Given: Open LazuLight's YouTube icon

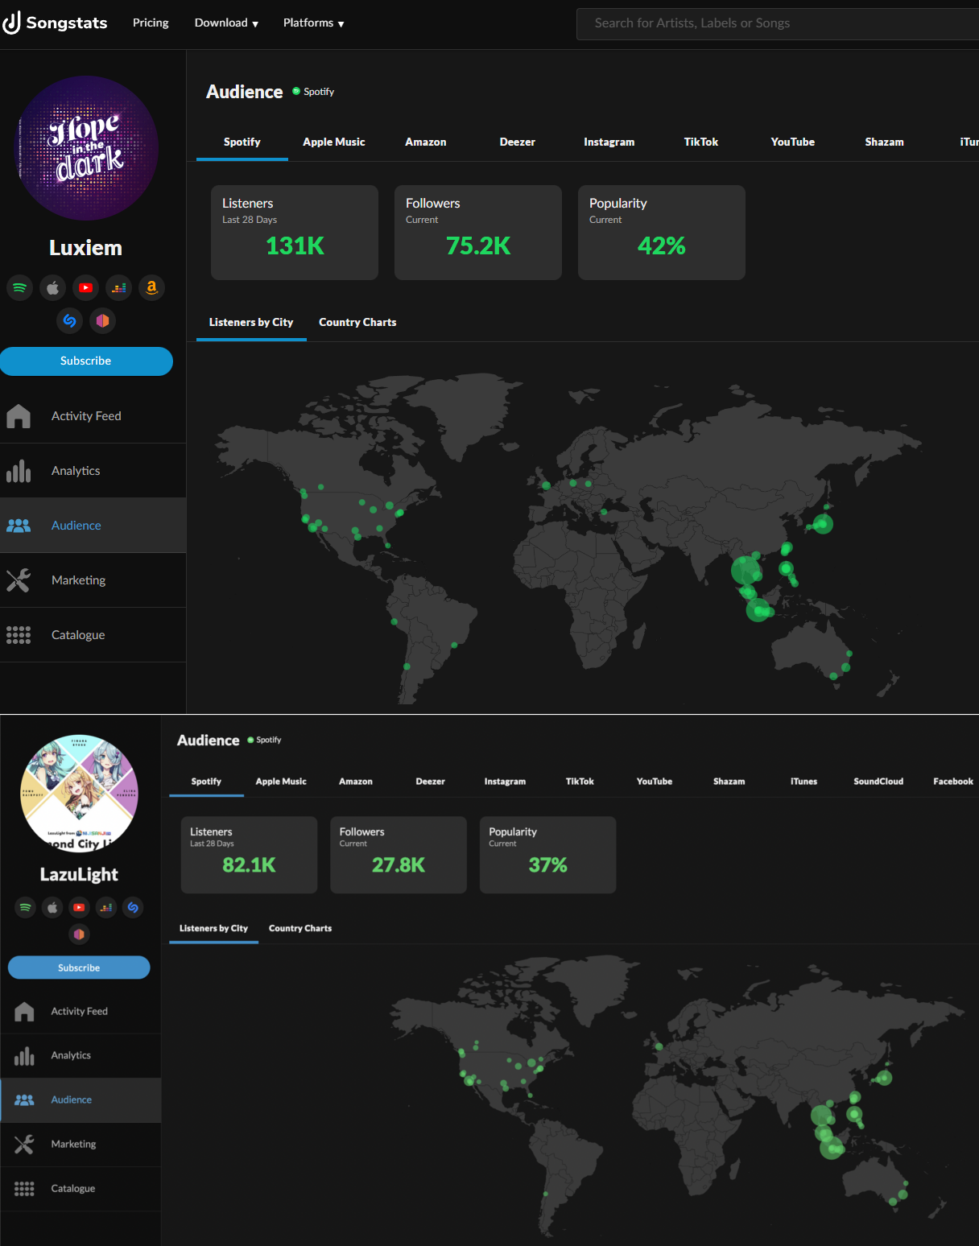Looking at the screenshot, I should (x=79, y=907).
